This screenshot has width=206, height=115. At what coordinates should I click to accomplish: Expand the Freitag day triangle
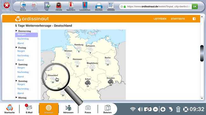(16, 48)
